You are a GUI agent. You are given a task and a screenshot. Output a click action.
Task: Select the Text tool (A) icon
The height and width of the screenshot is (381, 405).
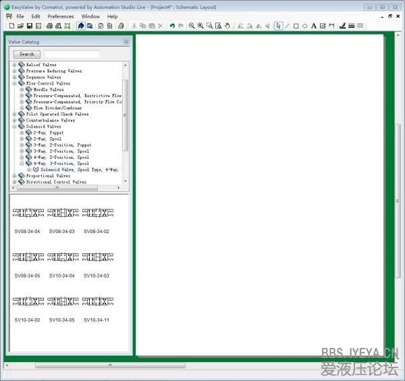click(313, 26)
